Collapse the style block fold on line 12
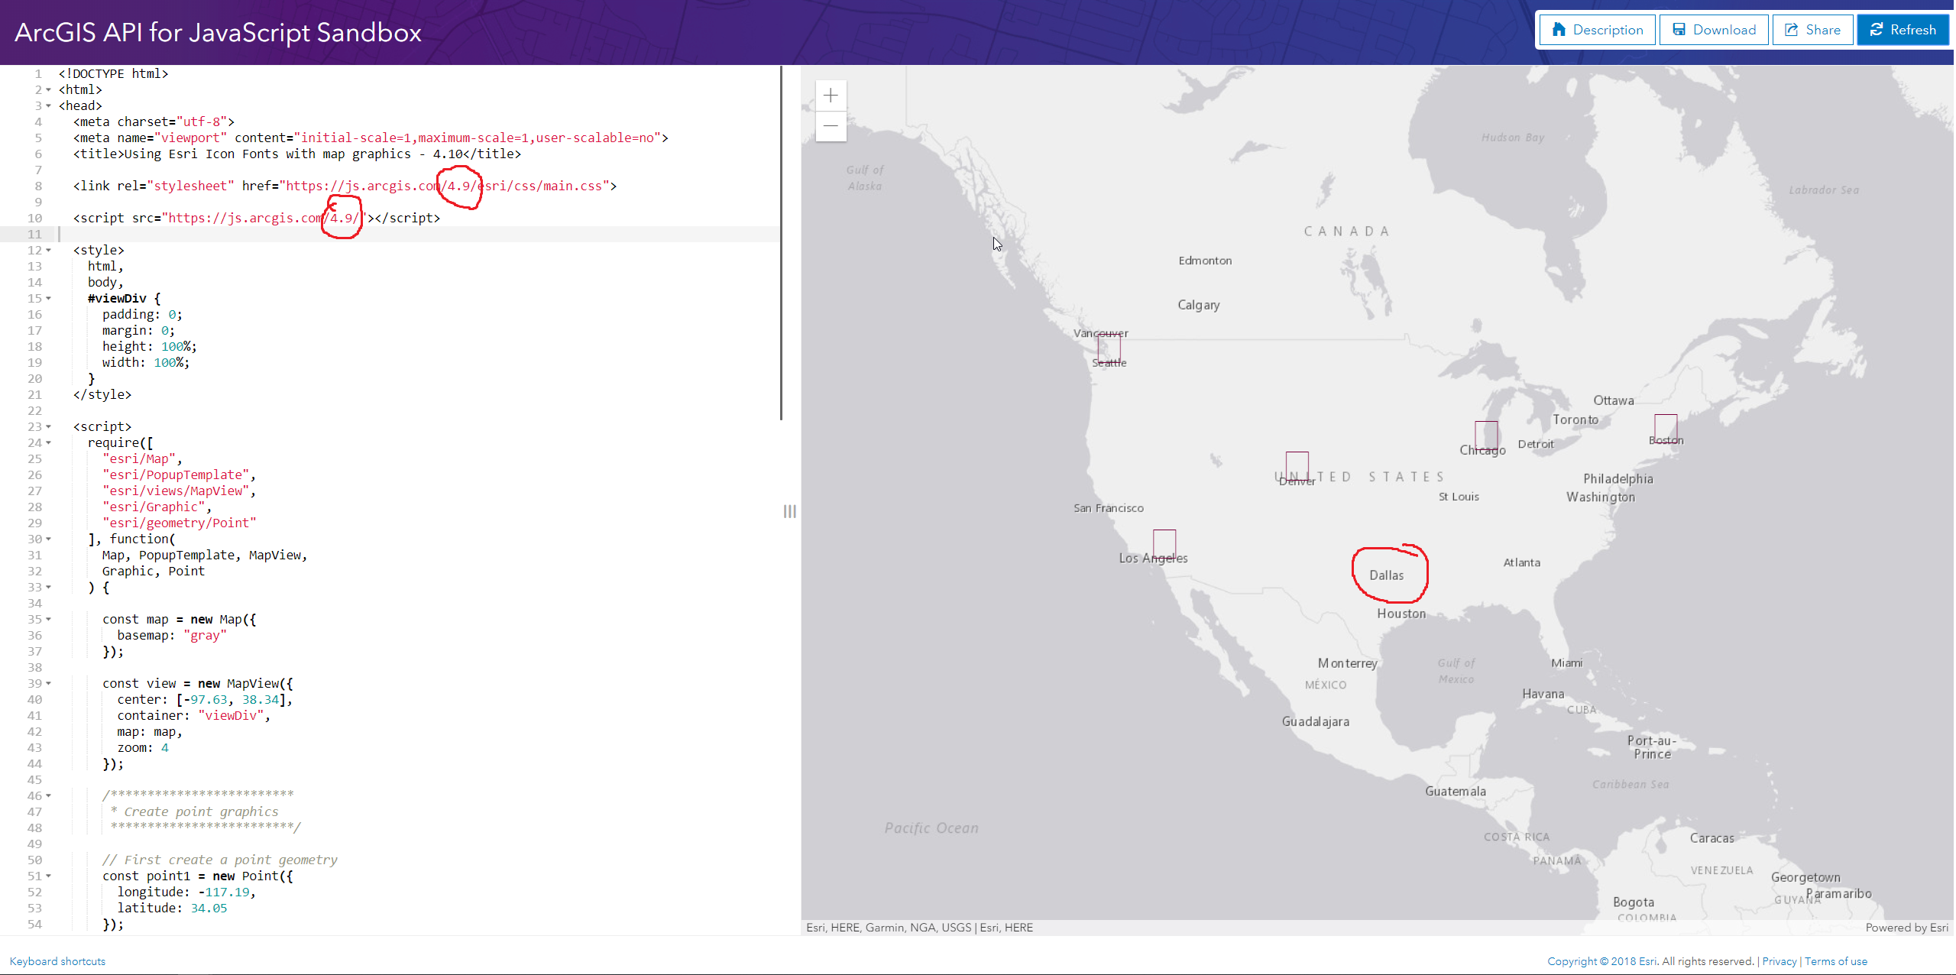 click(48, 251)
